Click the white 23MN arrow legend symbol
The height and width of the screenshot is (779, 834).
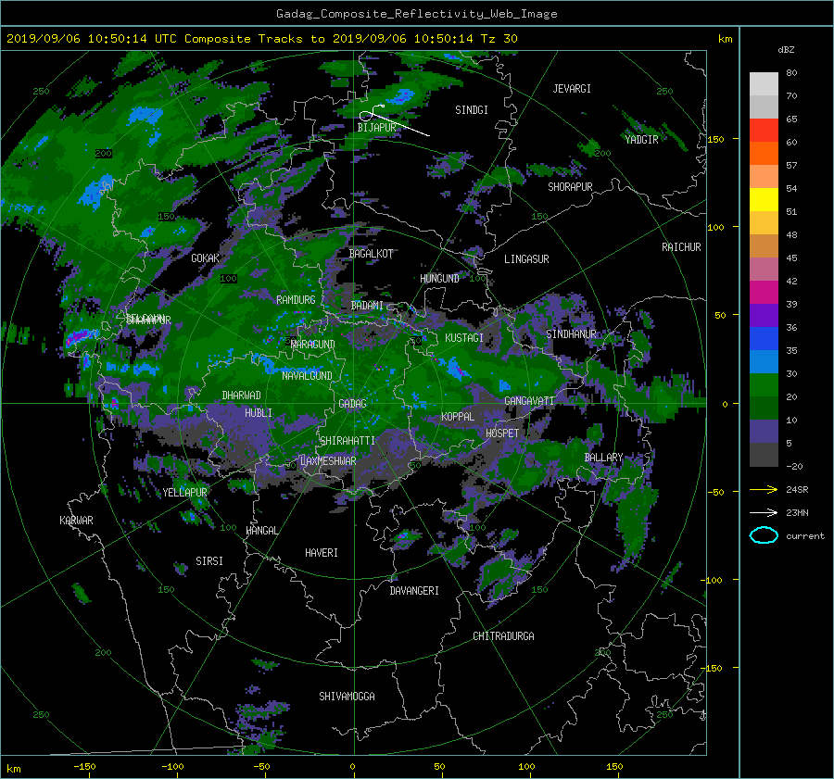tap(764, 512)
